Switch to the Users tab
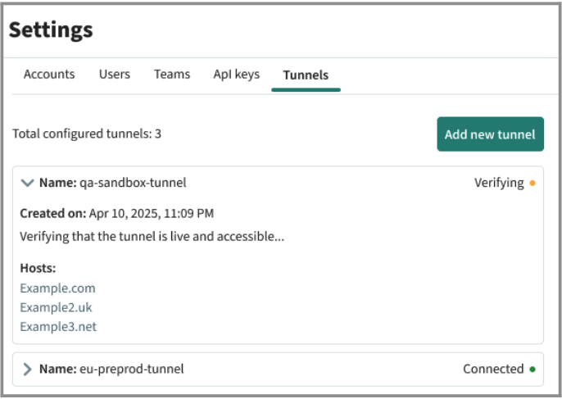The image size is (562, 399). click(115, 75)
